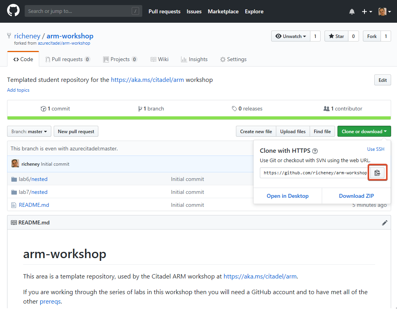
Task: Open the watchers count
Action: [x=315, y=36]
